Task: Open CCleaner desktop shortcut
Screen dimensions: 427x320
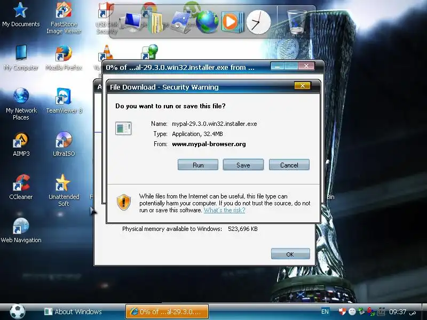Action: [x=21, y=187]
